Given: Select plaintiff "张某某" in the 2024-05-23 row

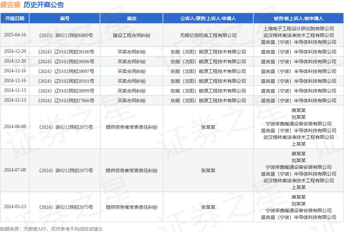Looking at the screenshot, I should [208, 207].
